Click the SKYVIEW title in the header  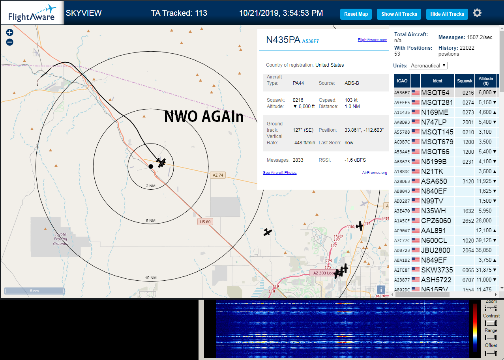pyautogui.click(x=84, y=13)
